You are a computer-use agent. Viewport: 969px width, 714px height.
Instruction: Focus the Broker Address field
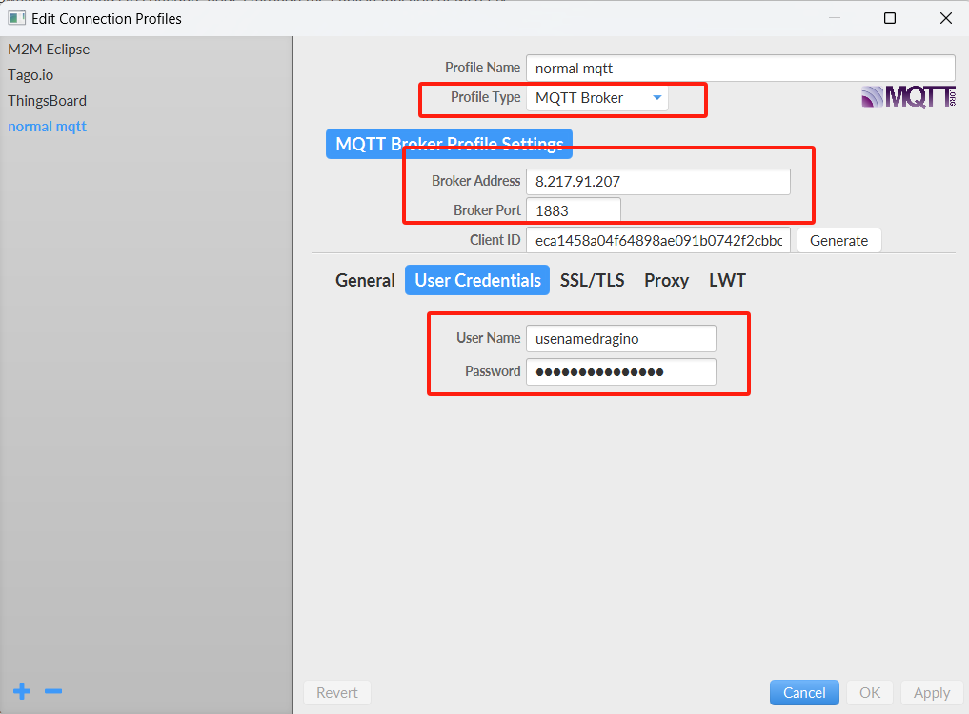tap(658, 181)
